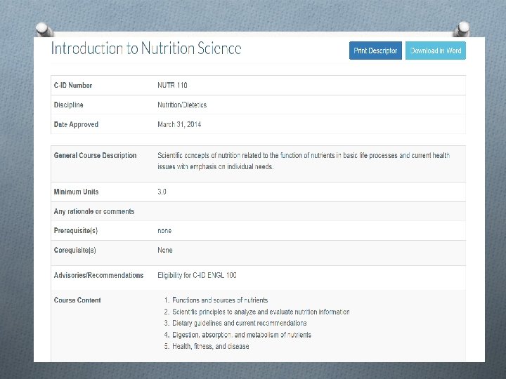Click the top-left pushpin graphic

tap(44, 29)
